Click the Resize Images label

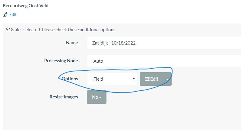pyautogui.click(x=64, y=97)
